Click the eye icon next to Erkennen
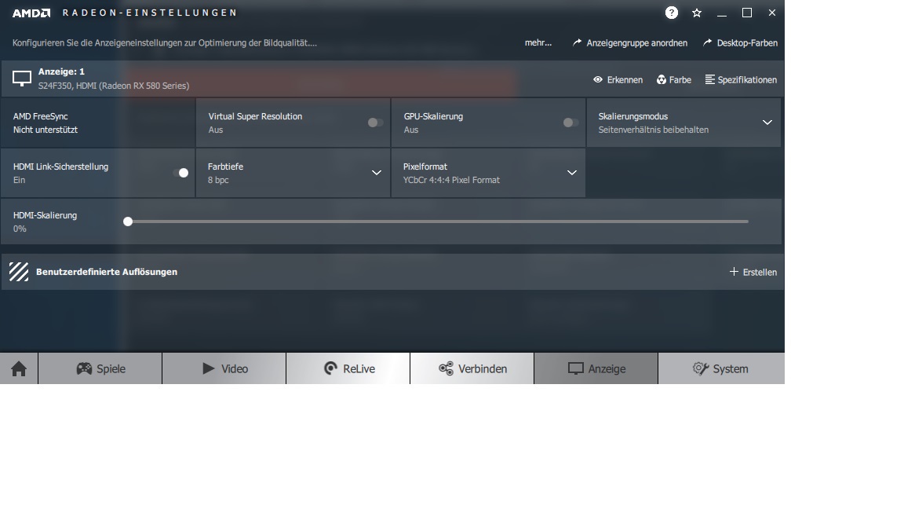 coord(598,79)
